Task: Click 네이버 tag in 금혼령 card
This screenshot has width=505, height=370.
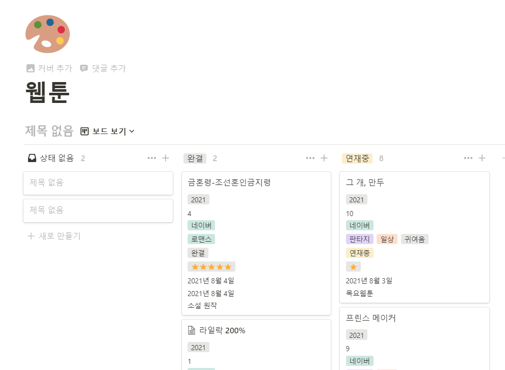Action: click(x=201, y=225)
